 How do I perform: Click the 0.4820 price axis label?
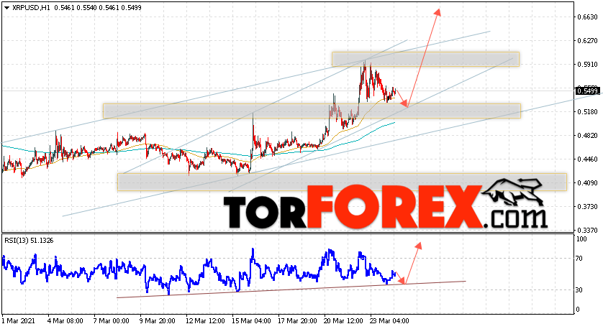tap(588, 136)
